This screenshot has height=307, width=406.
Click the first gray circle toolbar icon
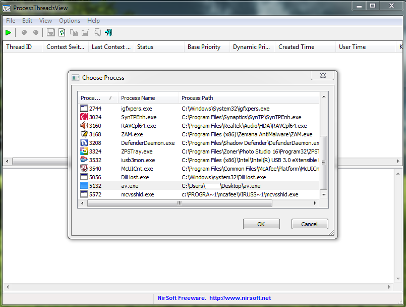click(x=24, y=32)
